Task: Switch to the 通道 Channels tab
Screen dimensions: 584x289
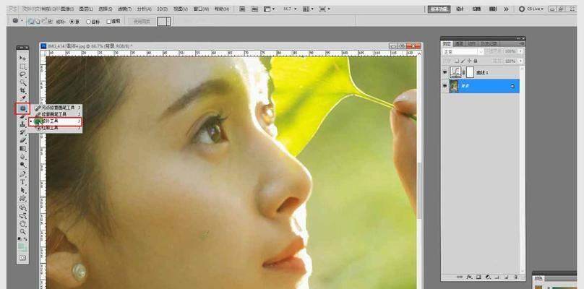Action: click(x=460, y=43)
